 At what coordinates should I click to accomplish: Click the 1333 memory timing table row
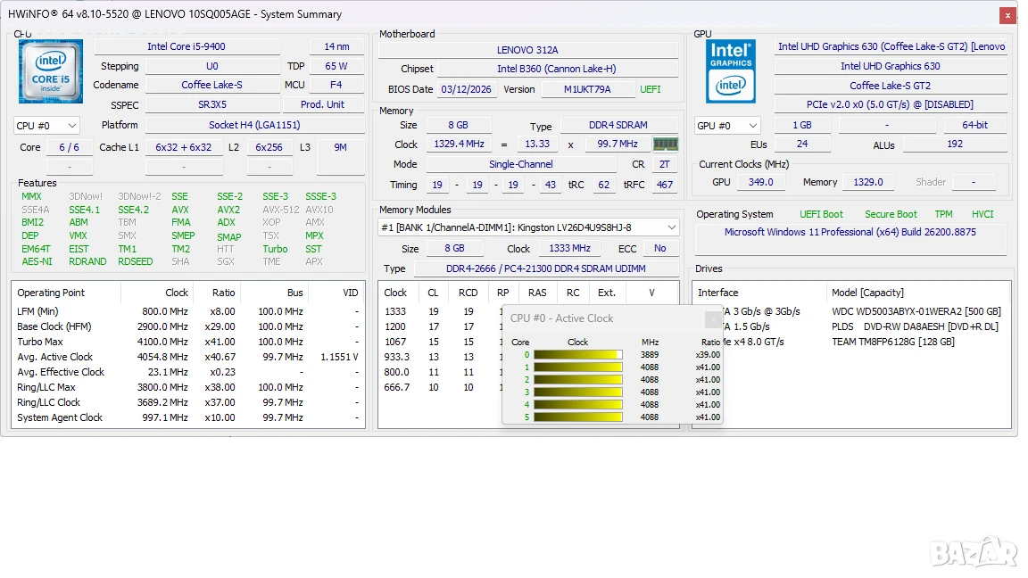click(441, 312)
